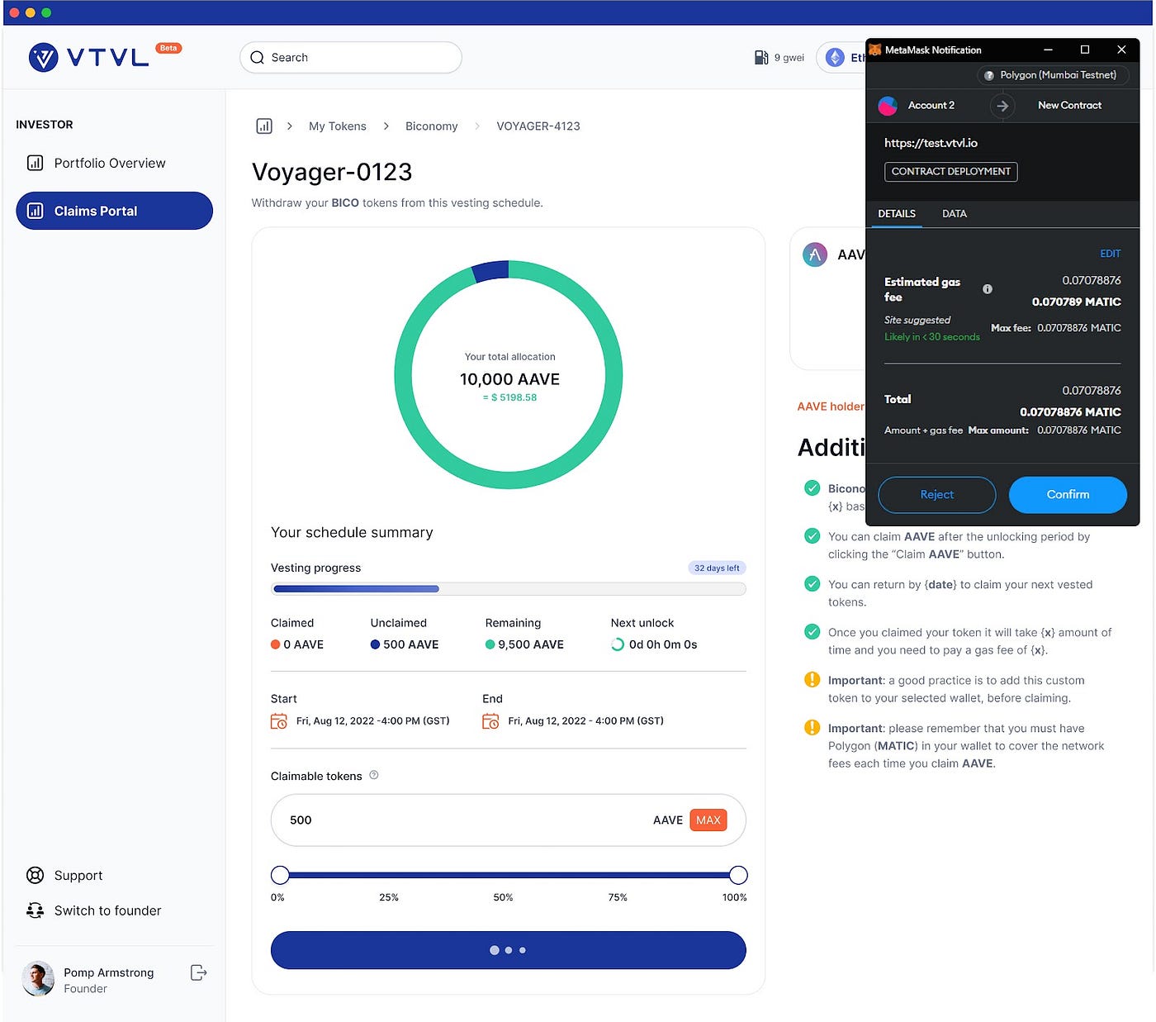Screen dimensions: 1156x1022
Task: Open the Polygon (Mumbai Testnet) network dropdown
Action: click(x=1053, y=75)
